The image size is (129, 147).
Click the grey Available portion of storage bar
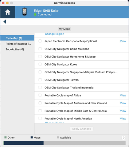(x=84, y=143)
